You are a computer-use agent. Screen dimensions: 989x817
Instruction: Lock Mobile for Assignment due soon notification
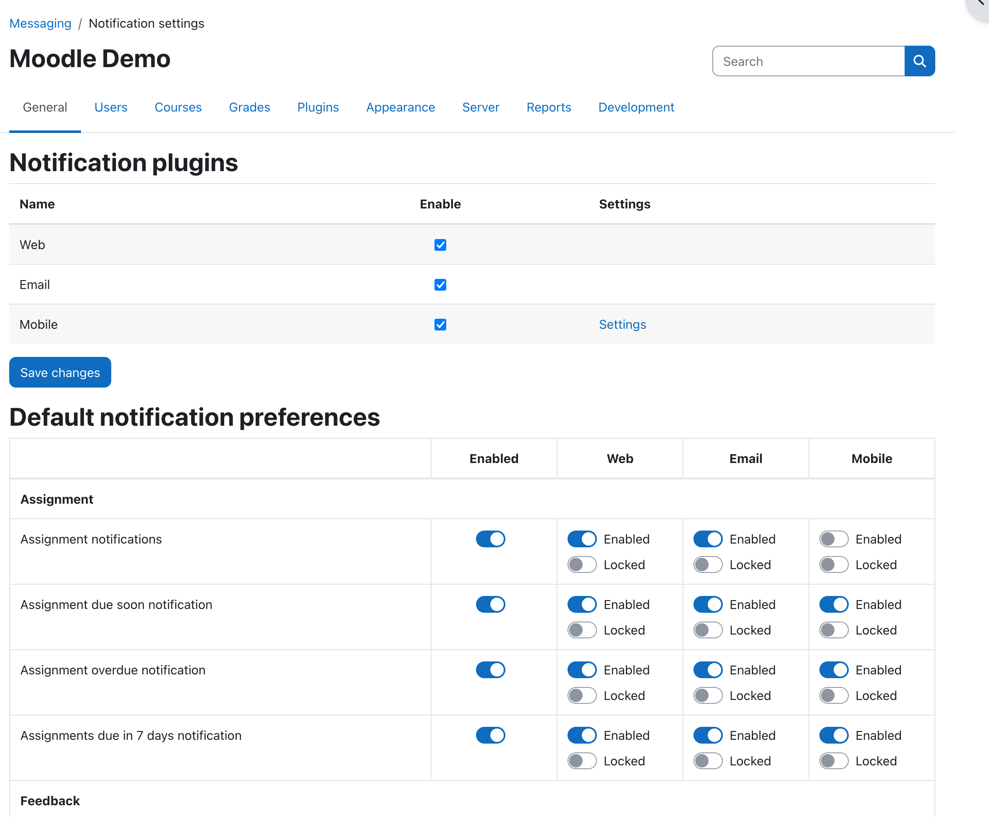834,630
